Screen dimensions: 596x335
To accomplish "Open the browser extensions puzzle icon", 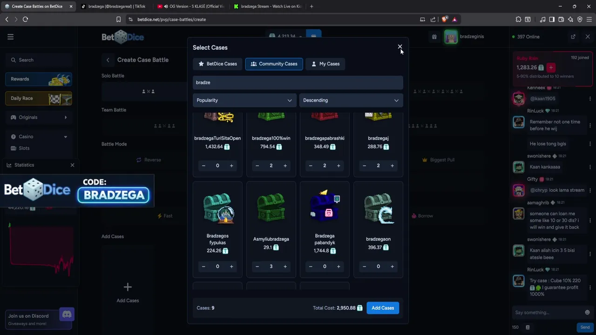I will [518, 20].
